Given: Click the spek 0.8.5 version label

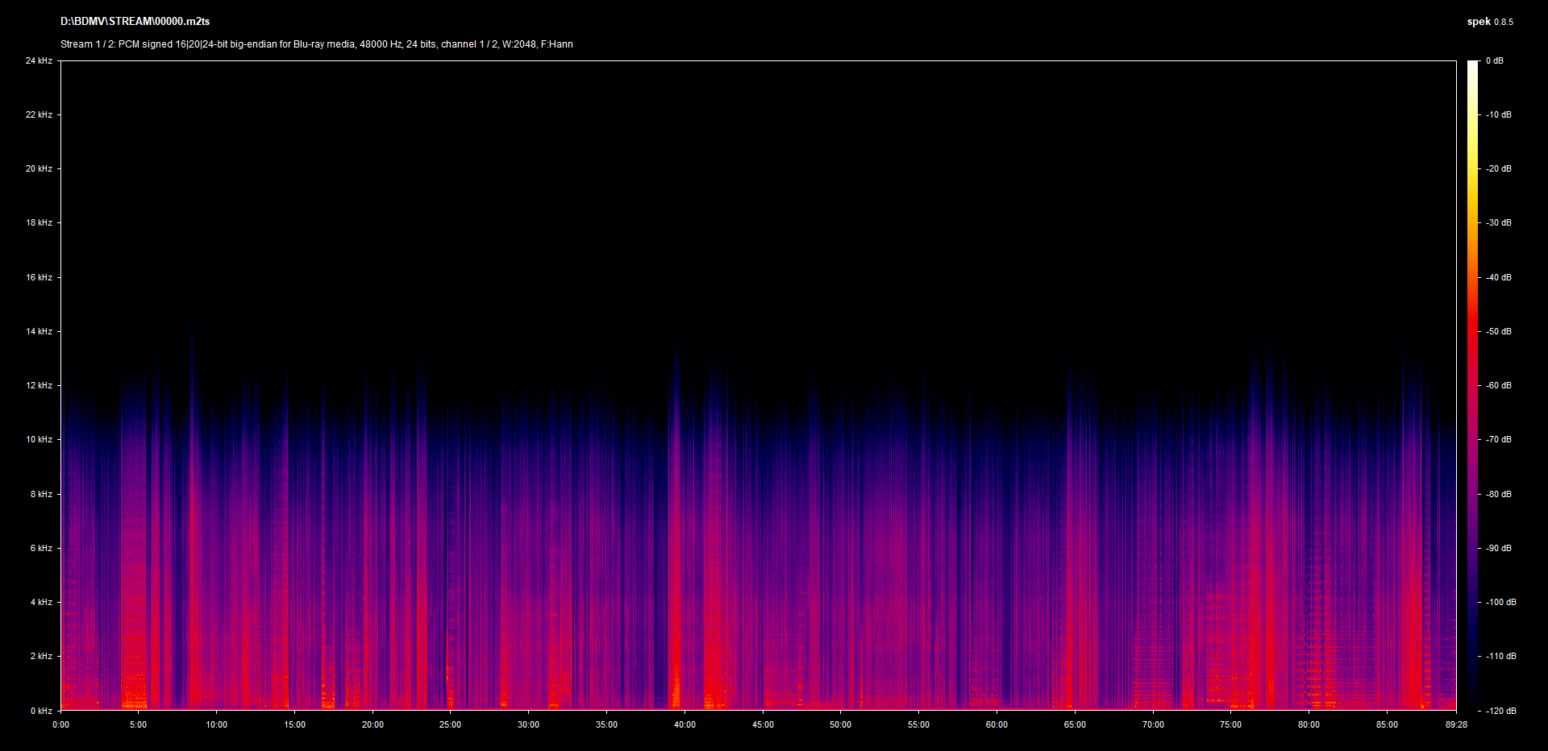Looking at the screenshot, I should 1489,22.
